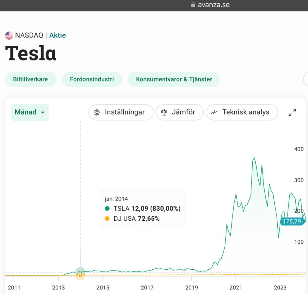
Task: Click the gear icon in Inställningar
Action: click(97, 112)
